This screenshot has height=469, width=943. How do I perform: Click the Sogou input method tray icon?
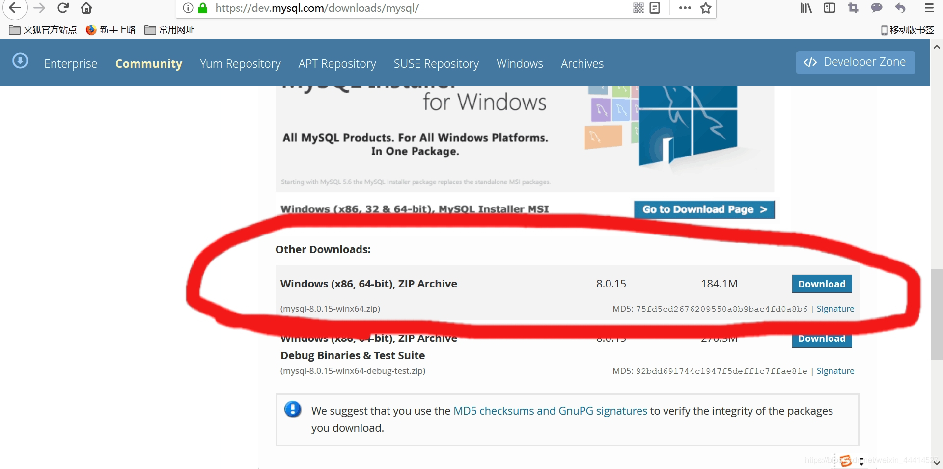click(846, 461)
